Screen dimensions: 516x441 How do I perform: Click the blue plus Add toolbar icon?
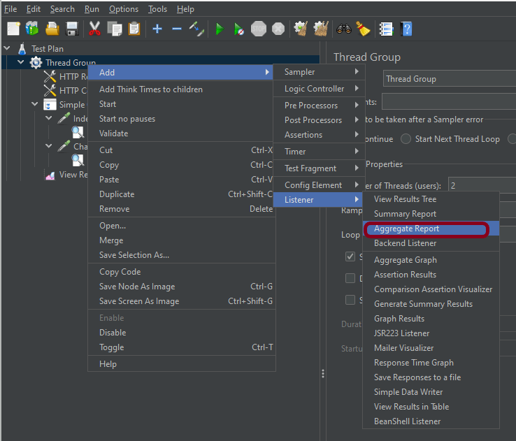point(157,29)
